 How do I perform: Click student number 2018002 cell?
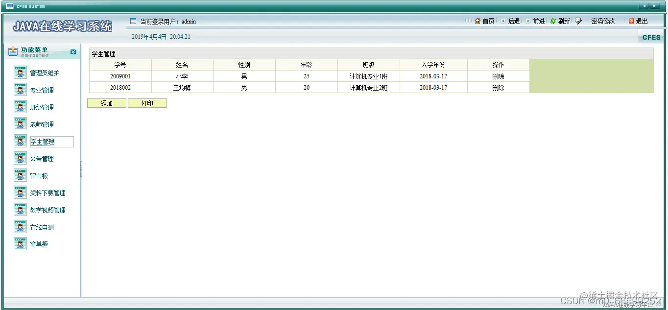tap(120, 88)
